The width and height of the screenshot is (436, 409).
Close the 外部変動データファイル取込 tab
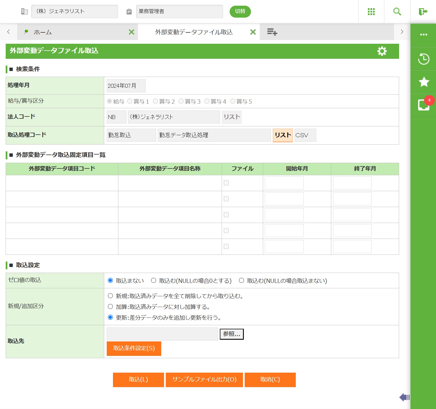(x=253, y=32)
